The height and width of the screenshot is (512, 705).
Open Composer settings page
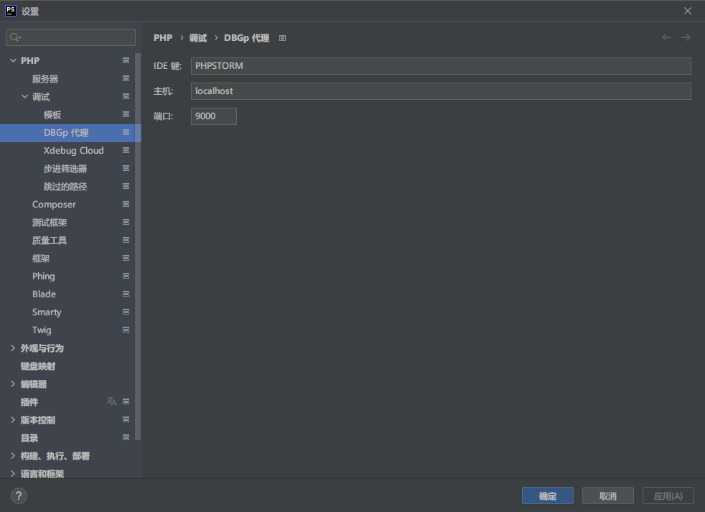(x=54, y=204)
